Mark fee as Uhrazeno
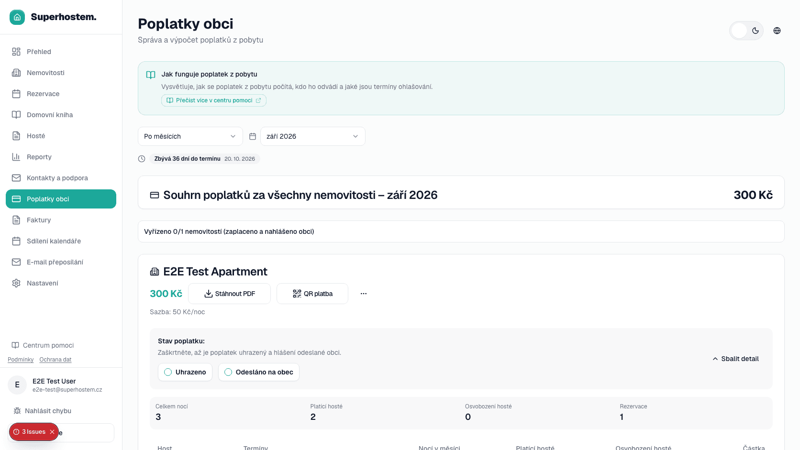800x450 pixels. pyautogui.click(x=185, y=372)
